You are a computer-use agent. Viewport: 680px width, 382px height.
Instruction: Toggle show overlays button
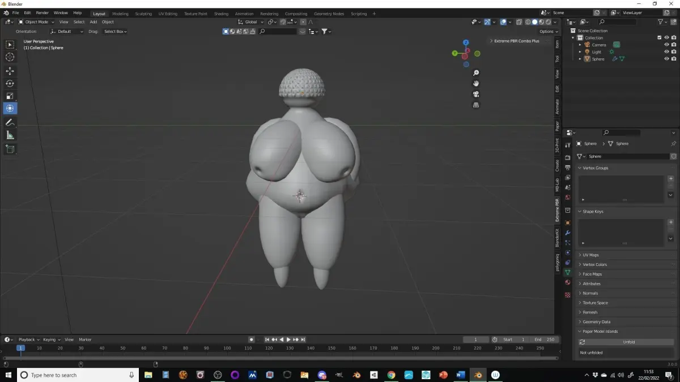pos(503,22)
